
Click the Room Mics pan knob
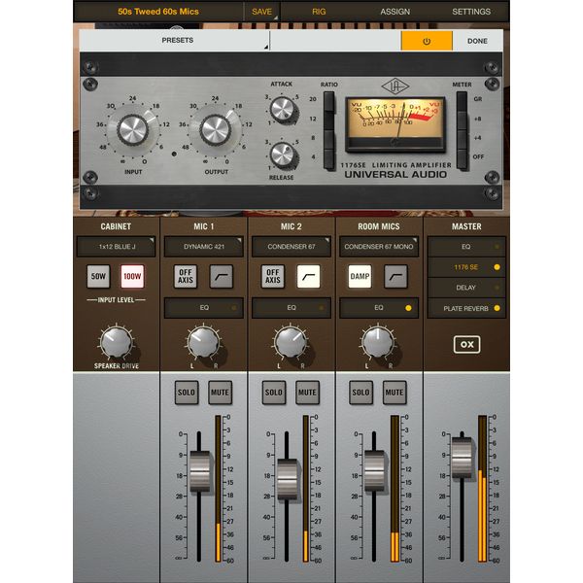coord(378,343)
